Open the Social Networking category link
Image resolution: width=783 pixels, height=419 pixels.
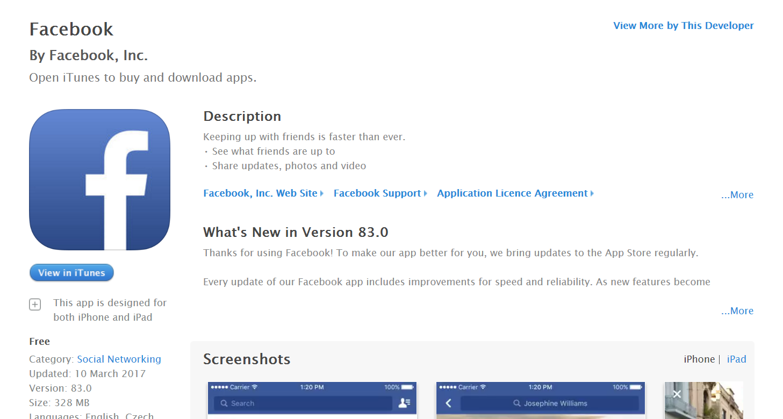click(119, 359)
